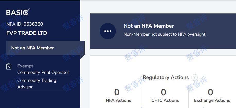This screenshot has width=236, height=108.
Task: Click the NFA ID 0536360 text
Action: (25, 24)
